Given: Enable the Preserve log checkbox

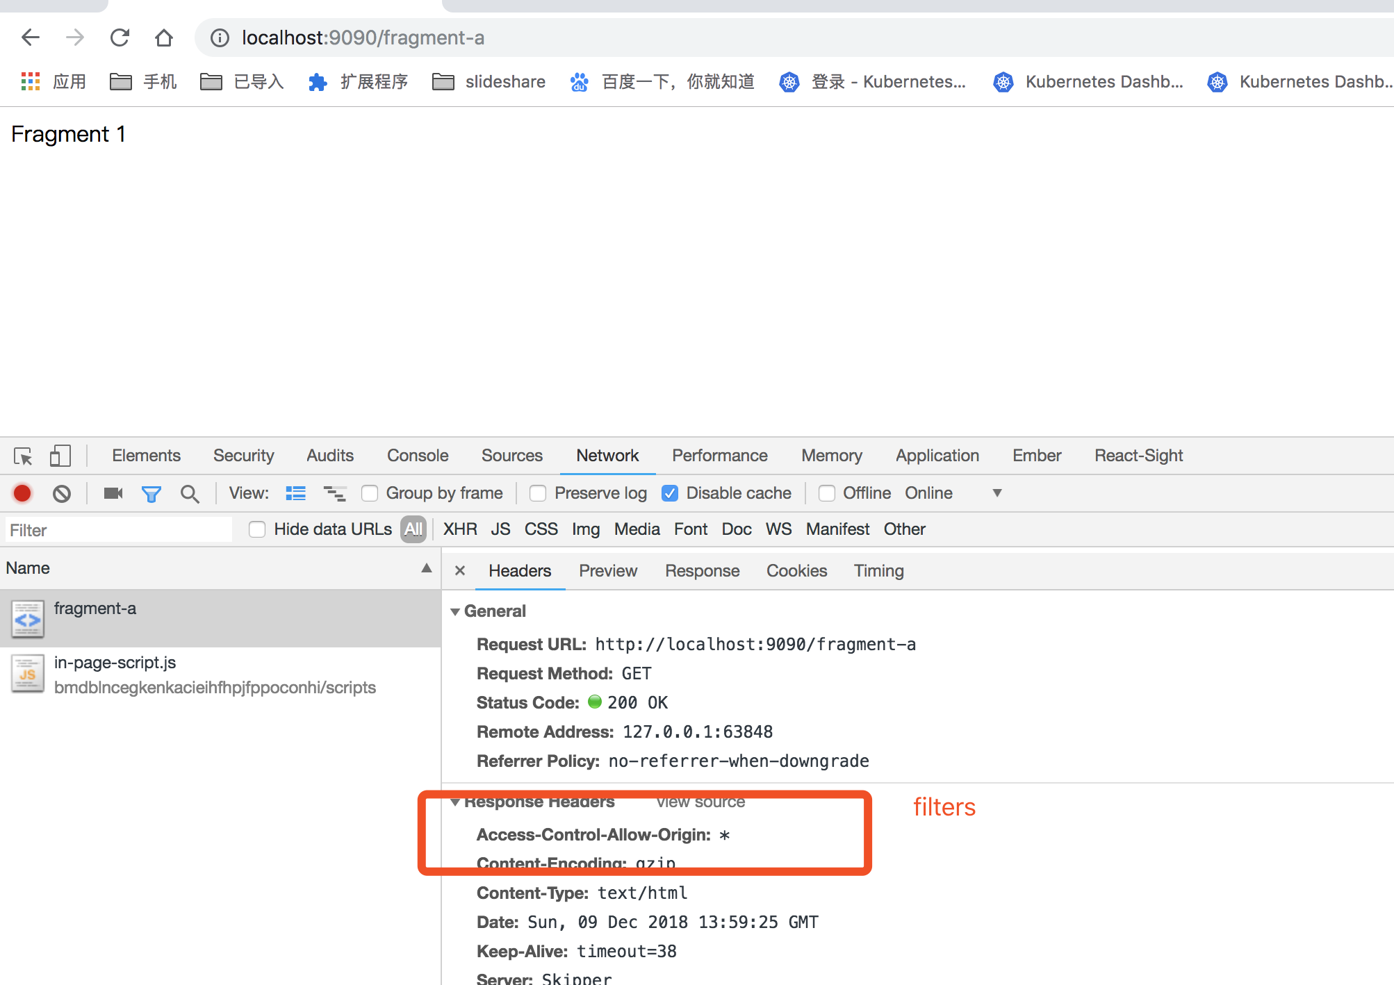Looking at the screenshot, I should [538, 493].
